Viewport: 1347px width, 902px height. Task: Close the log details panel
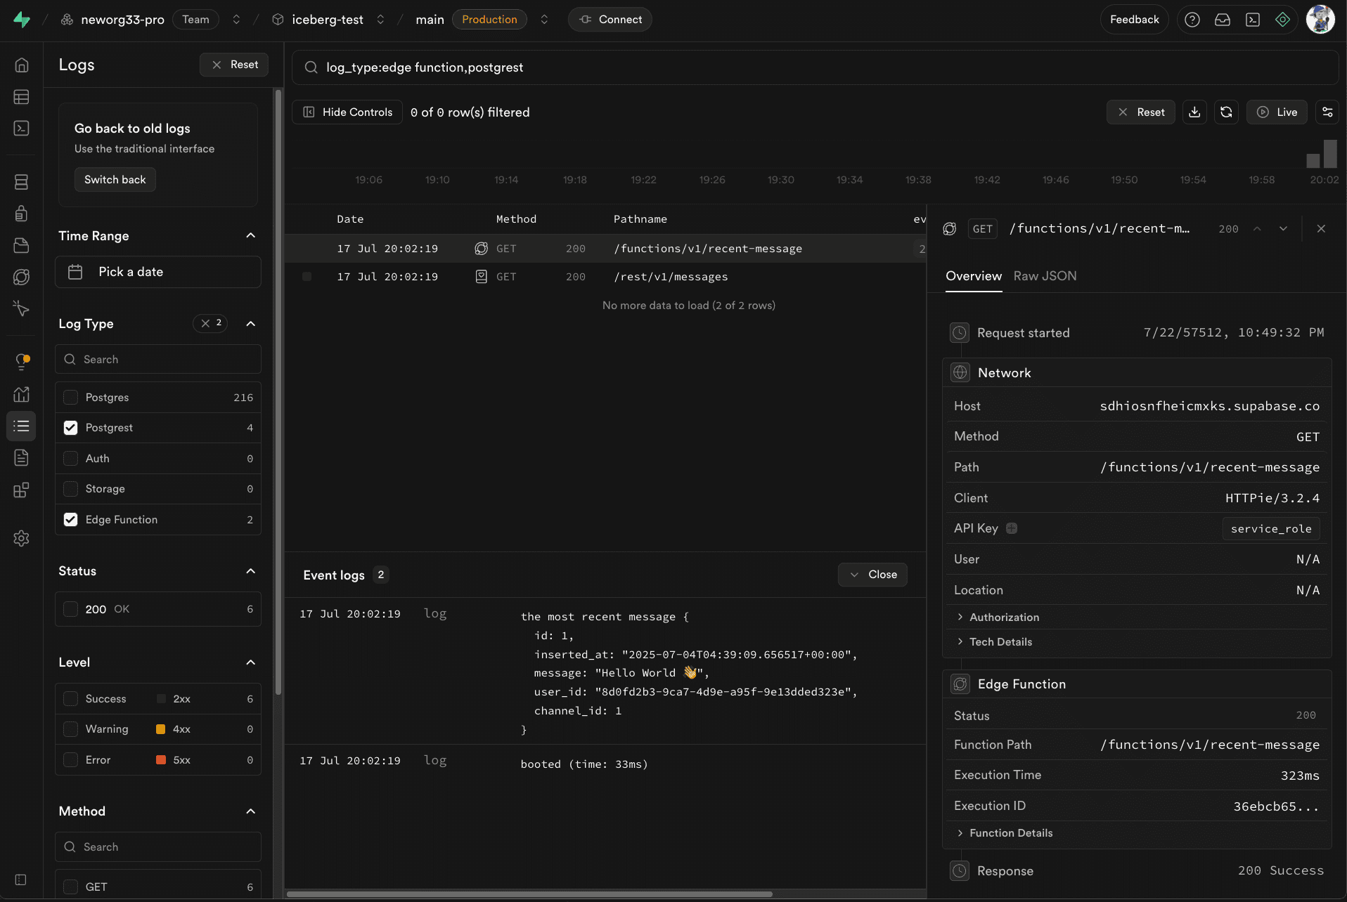(1321, 229)
